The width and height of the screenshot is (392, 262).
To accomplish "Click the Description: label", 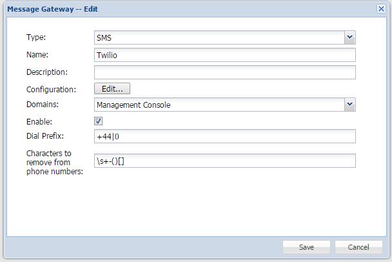I will pos(48,72).
